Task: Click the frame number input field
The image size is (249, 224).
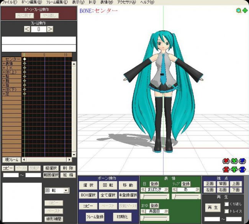Action: [39, 29]
